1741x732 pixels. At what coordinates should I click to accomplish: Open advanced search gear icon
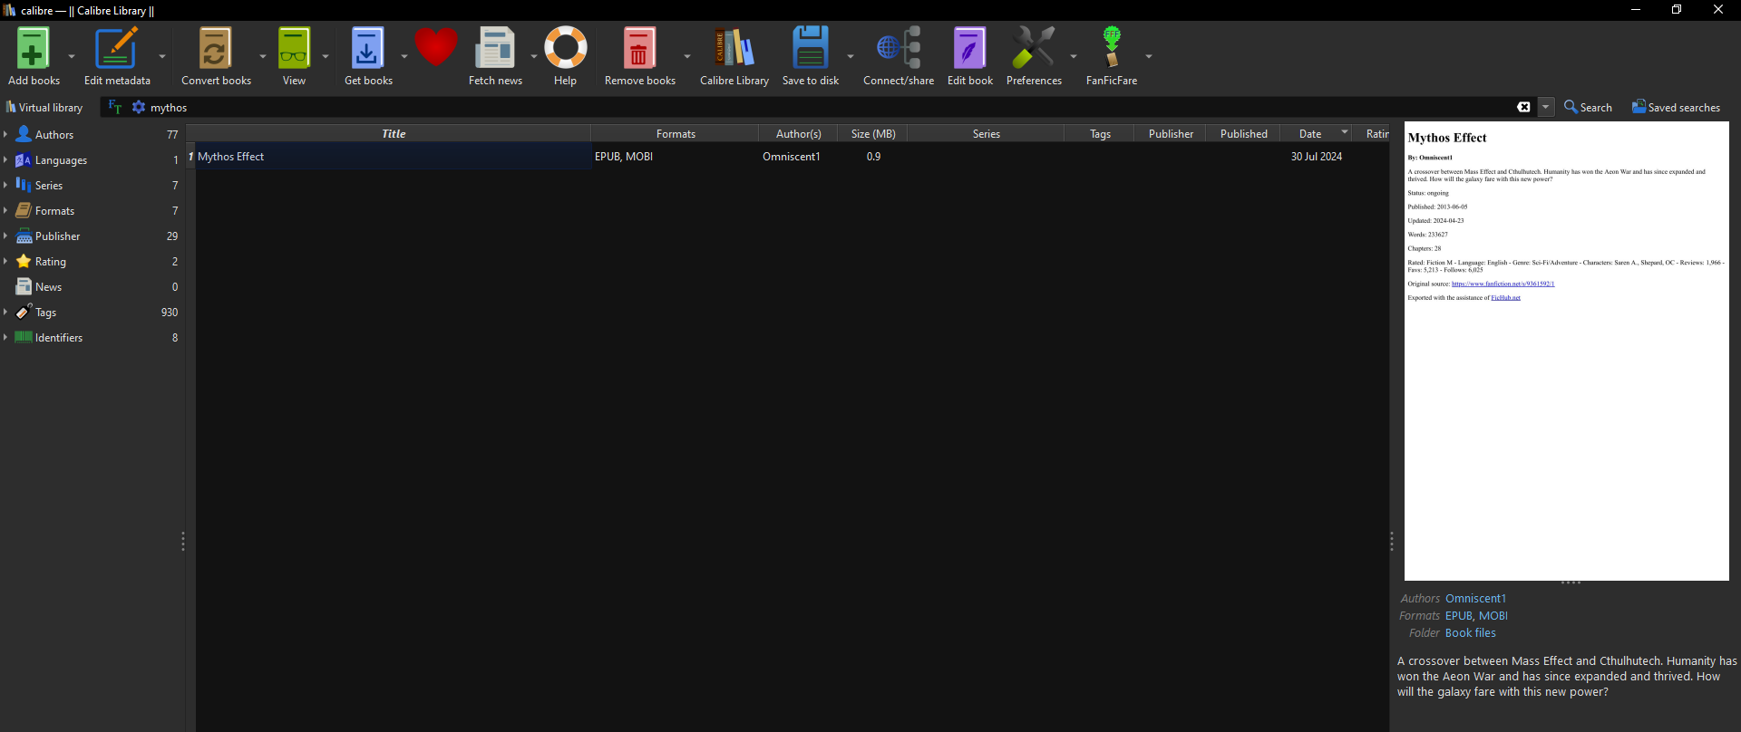click(x=139, y=107)
